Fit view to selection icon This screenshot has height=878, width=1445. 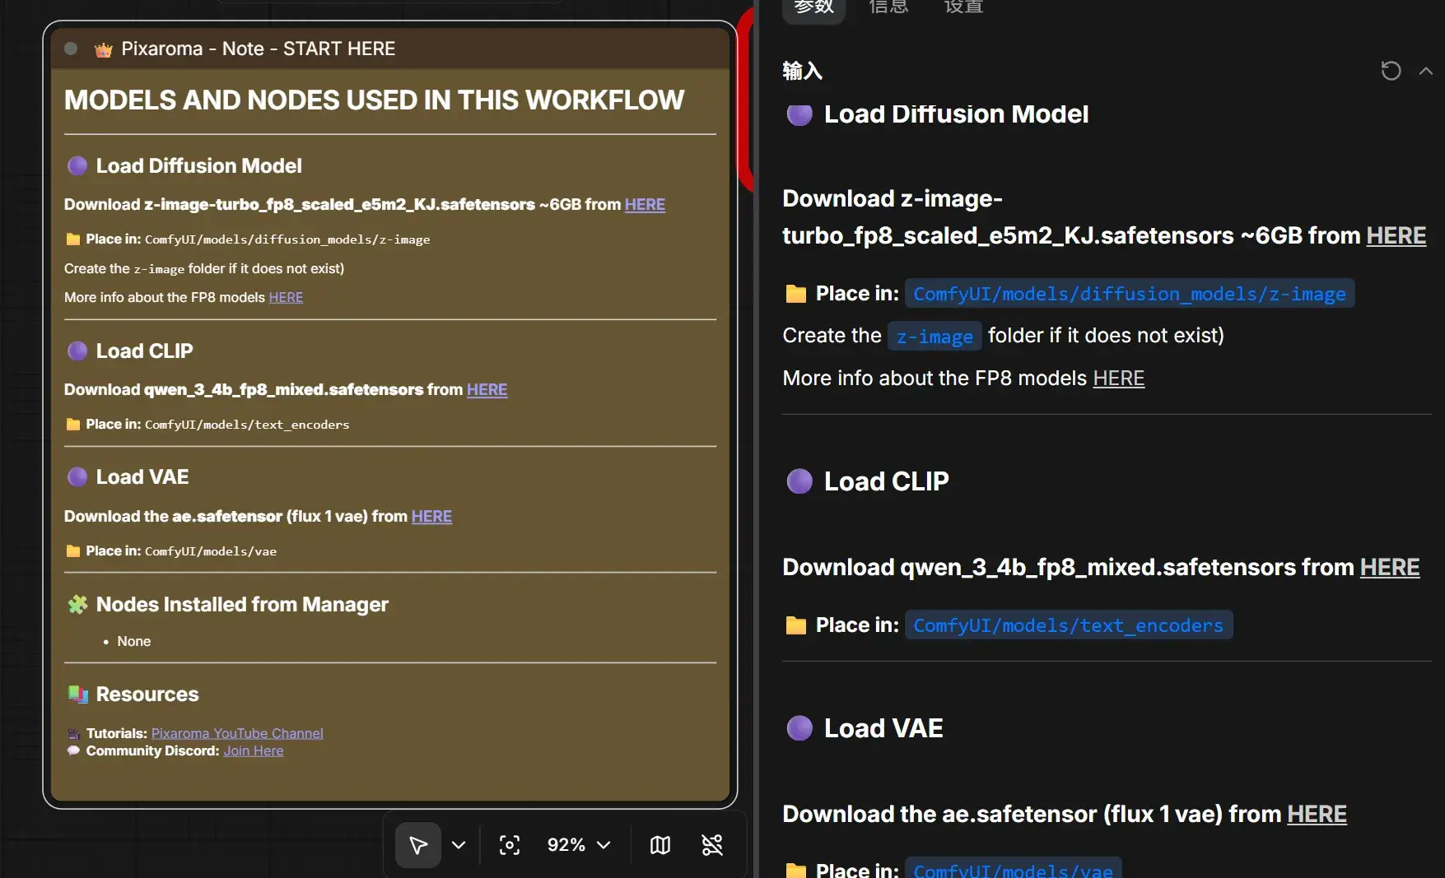tap(510, 845)
